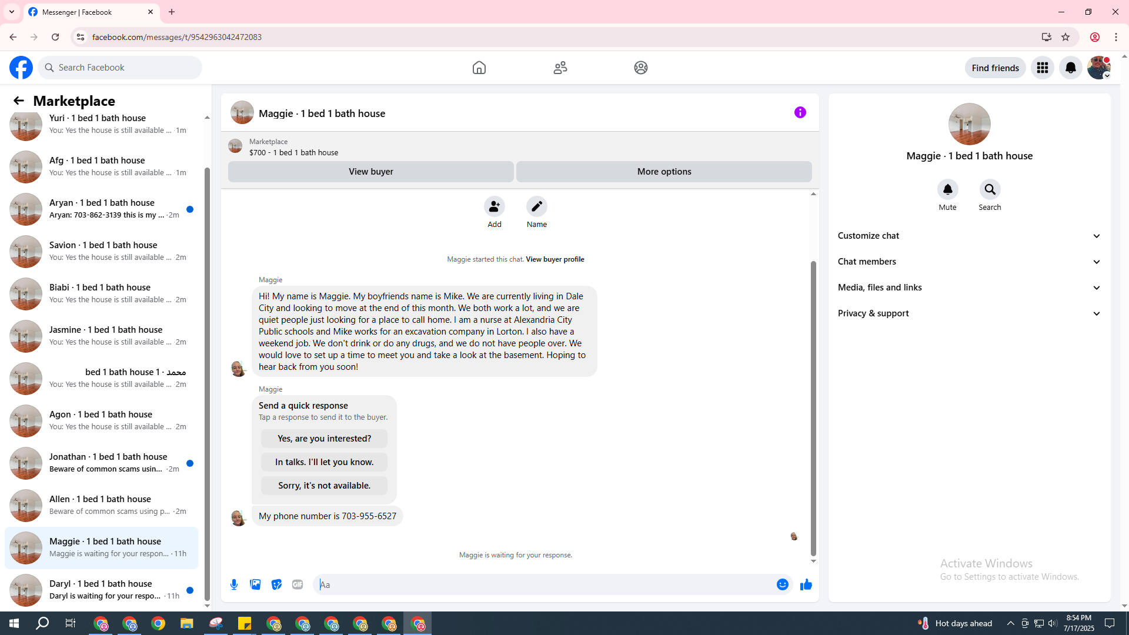
Task: Expand the Customize chat section
Action: 970,236
